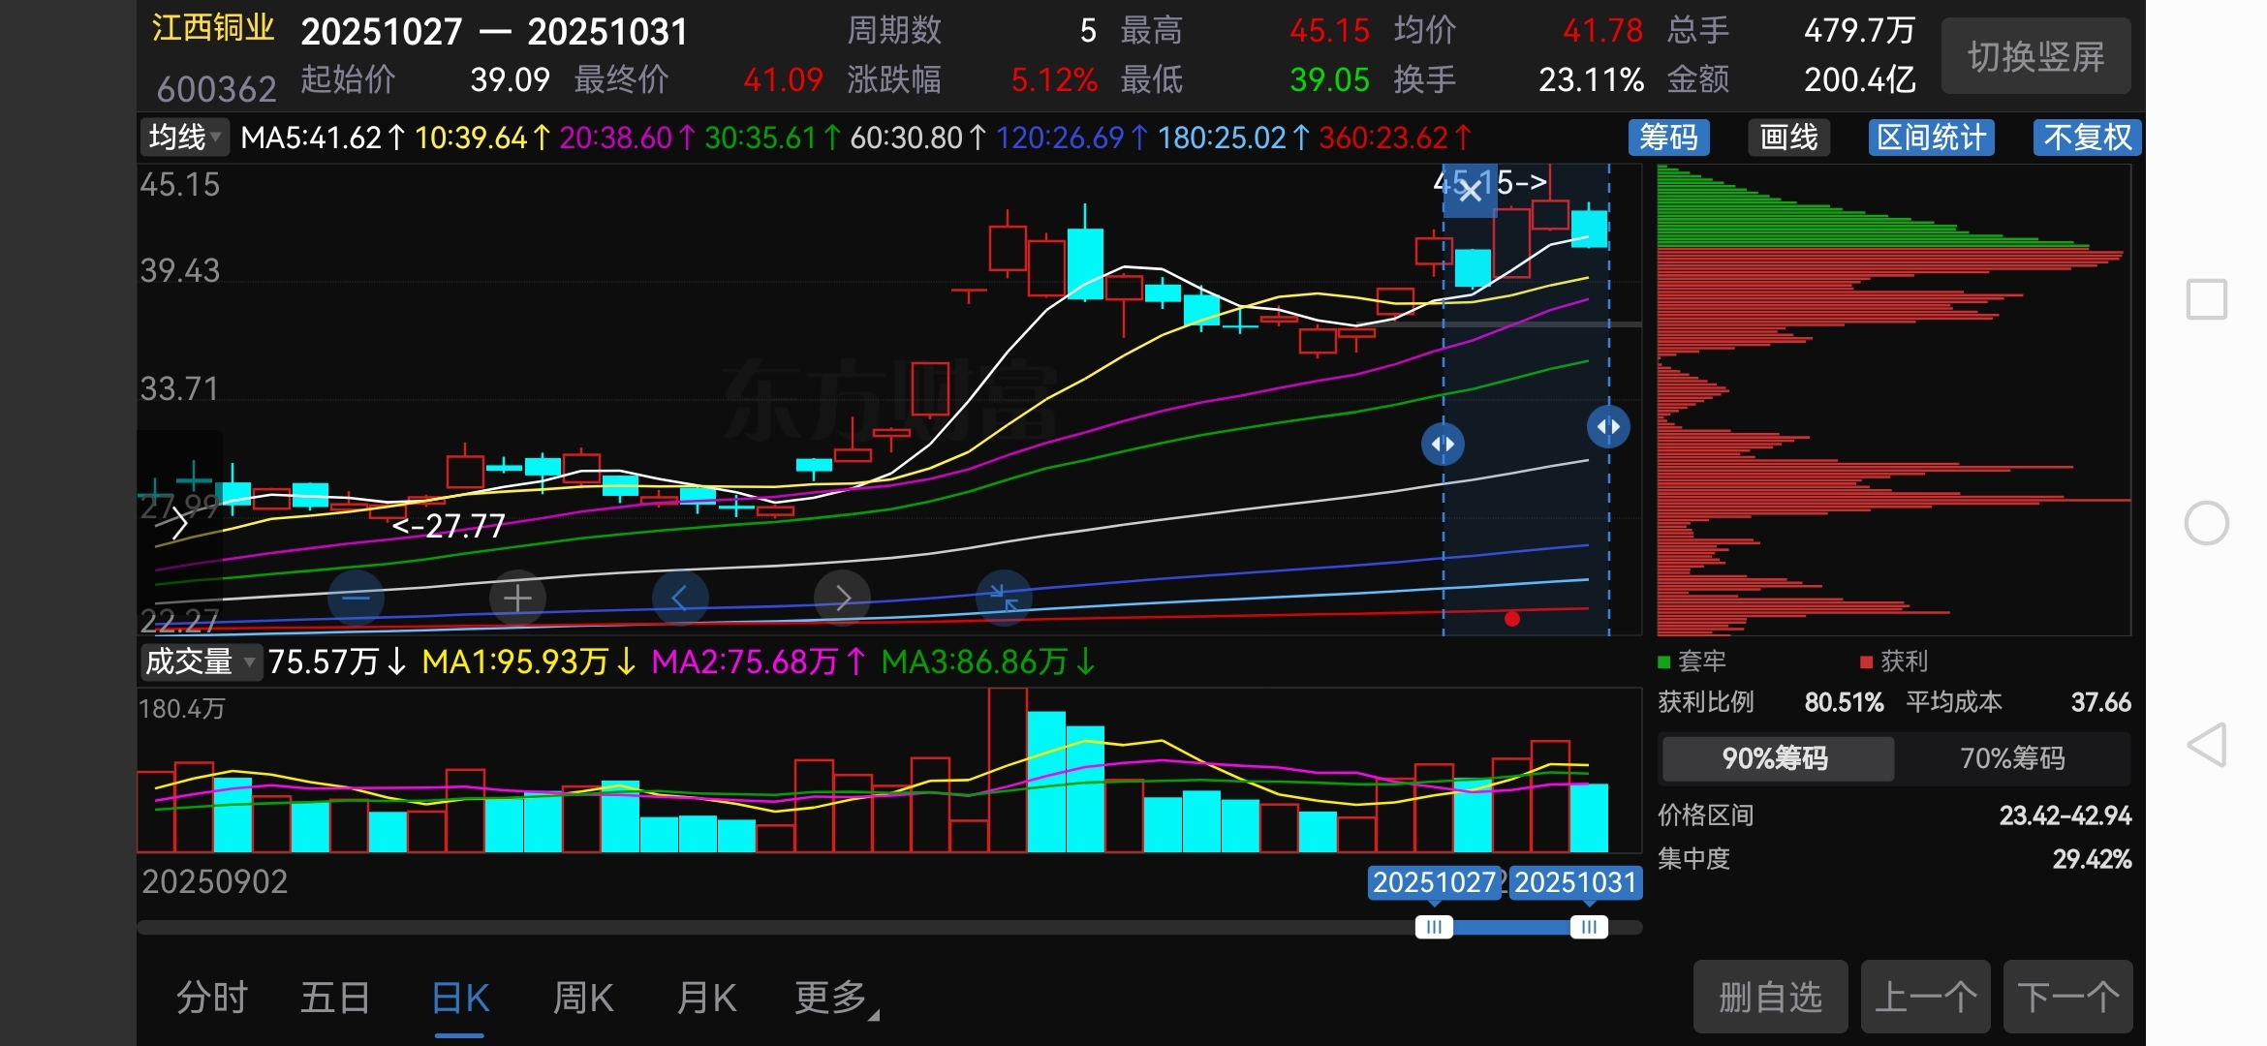Open the 成交量 indicator dropdown
This screenshot has height=1046, width=2267.
200,662
